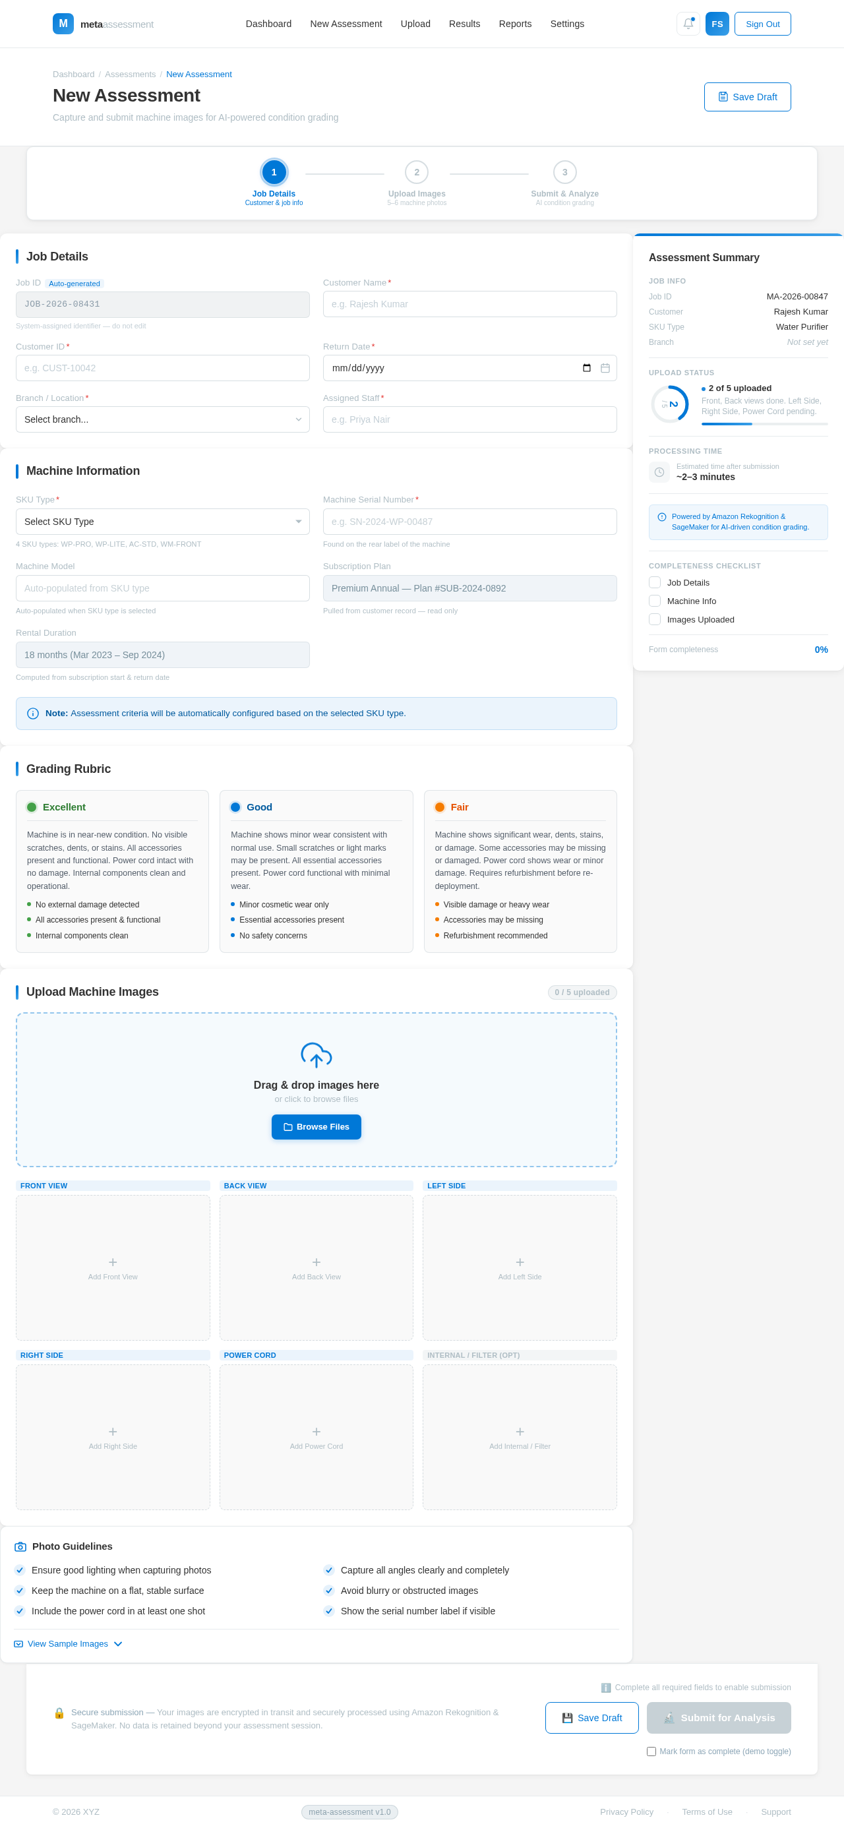Click the 'Auto-generated' tag beside Job ID
Screen dimensions: 844x1828
pyautogui.click(x=75, y=283)
